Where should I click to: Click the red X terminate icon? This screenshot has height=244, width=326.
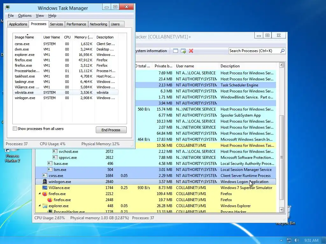[x=191, y=51]
